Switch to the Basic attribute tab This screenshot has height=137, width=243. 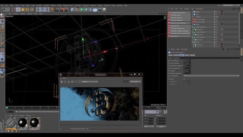(x=170, y=55)
